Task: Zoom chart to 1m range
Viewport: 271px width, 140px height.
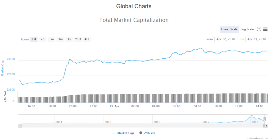Action: tap(51, 39)
